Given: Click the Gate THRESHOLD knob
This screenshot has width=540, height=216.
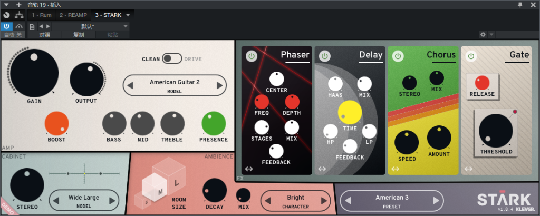Looking at the screenshot, I should 496,131.
